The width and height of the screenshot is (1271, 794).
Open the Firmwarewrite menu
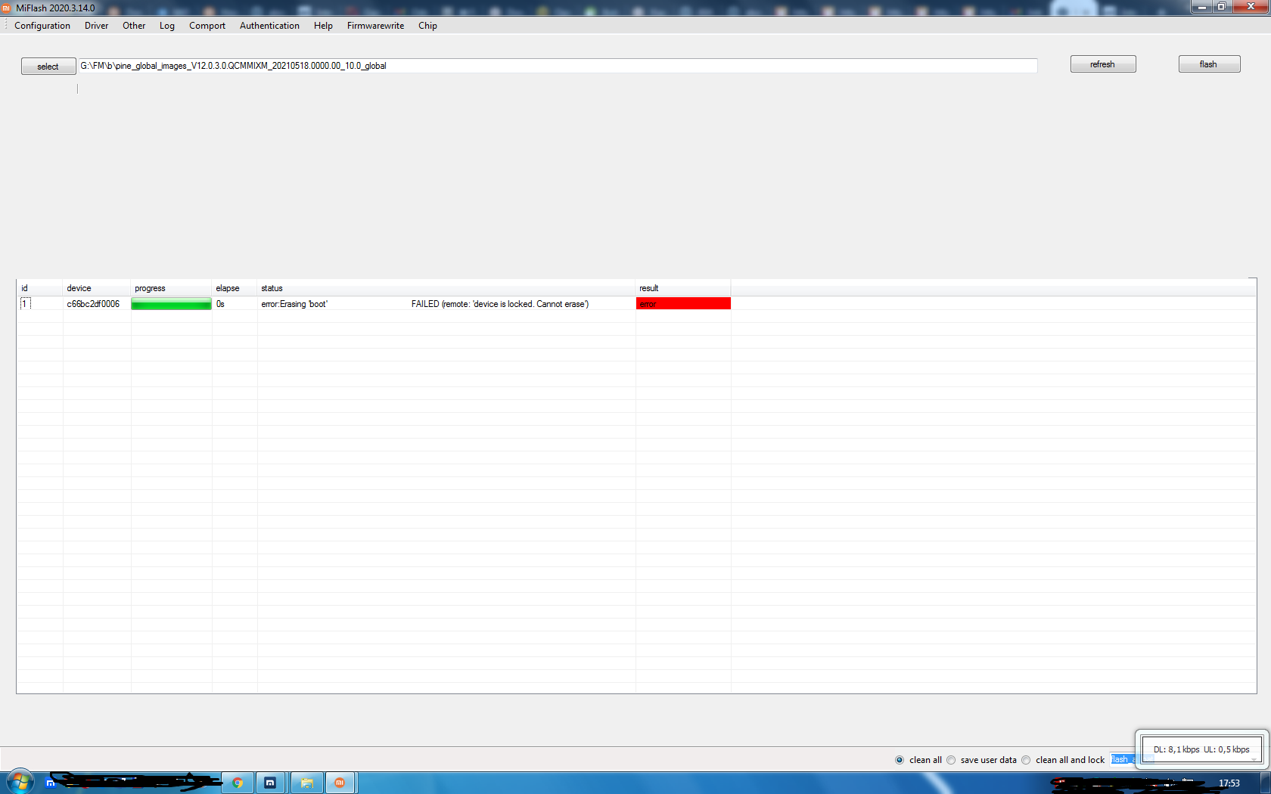pos(375,26)
